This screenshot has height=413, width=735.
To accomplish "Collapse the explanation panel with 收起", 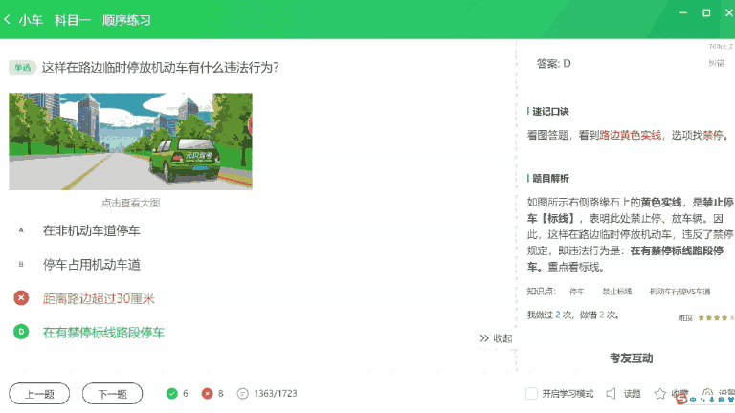I will coord(496,338).
